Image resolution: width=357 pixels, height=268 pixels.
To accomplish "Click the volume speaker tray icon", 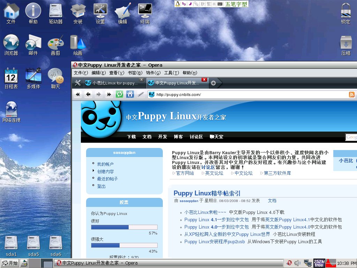I will (297, 263).
